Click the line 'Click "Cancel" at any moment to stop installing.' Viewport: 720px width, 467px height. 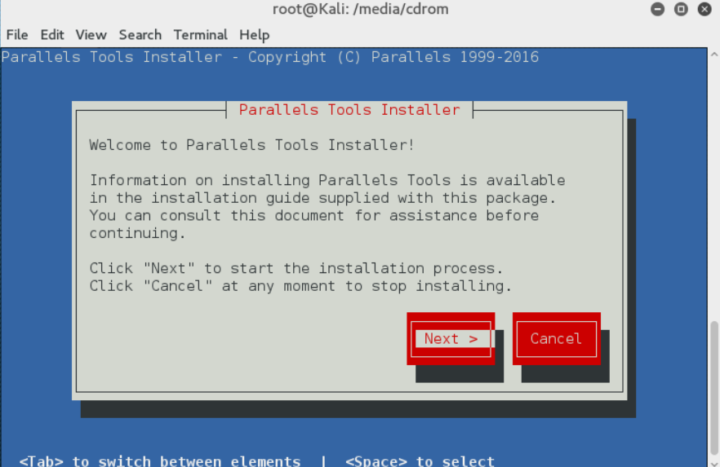pyautogui.click(x=300, y=286)
